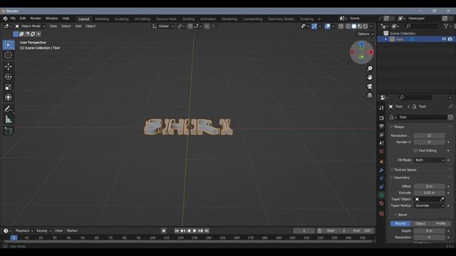The height and width of the screenshot is (256, 456).
Task: Open the Scene properties tab
Action: [x=382, y=143]
